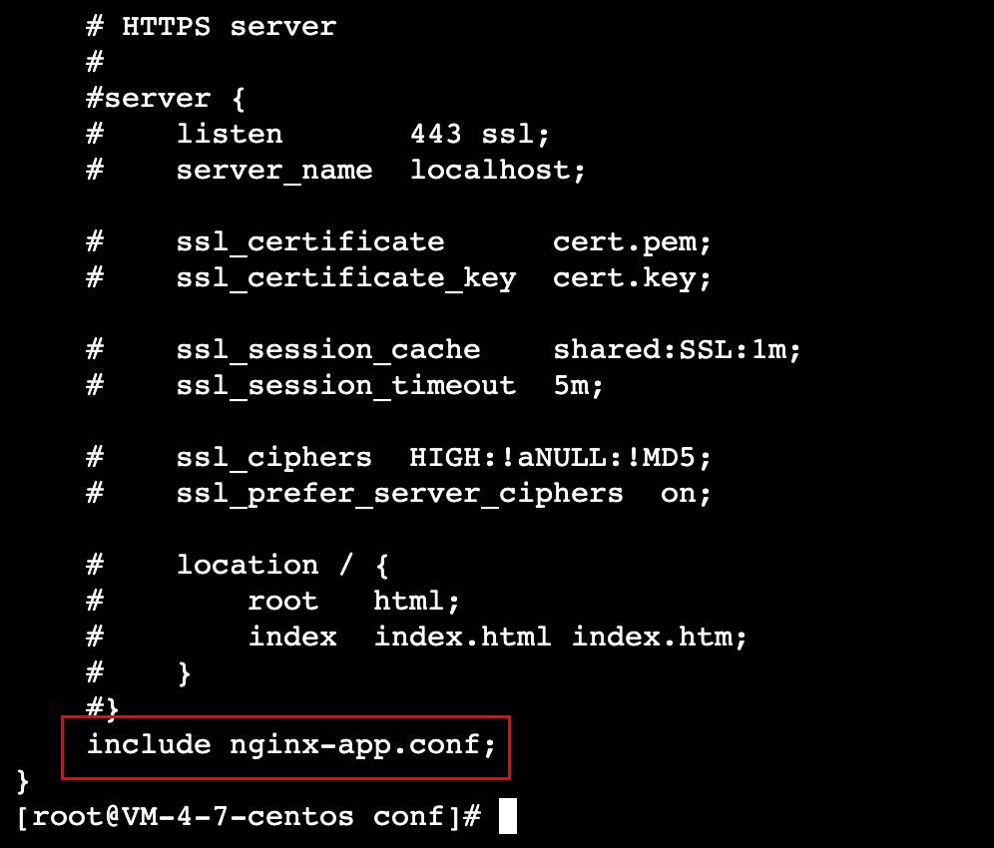Image resolution: width=994 pixels, height=848 pixels.
Task: Click the "location / {" line
Action: (x=282, y=565)
